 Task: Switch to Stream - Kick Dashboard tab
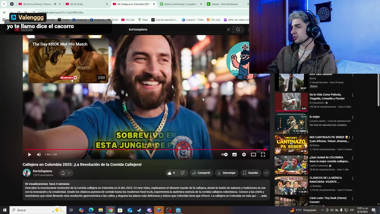[227, 4]
